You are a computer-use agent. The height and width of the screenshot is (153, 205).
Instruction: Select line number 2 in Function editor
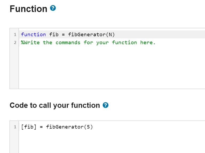tap(15, 43)
